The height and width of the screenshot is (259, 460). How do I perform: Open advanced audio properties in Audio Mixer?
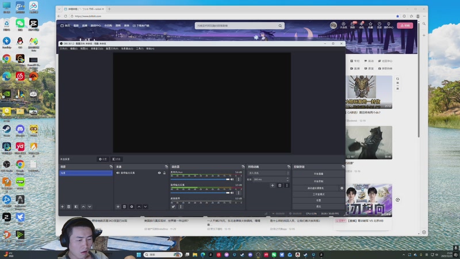click(x=174, y=207)
